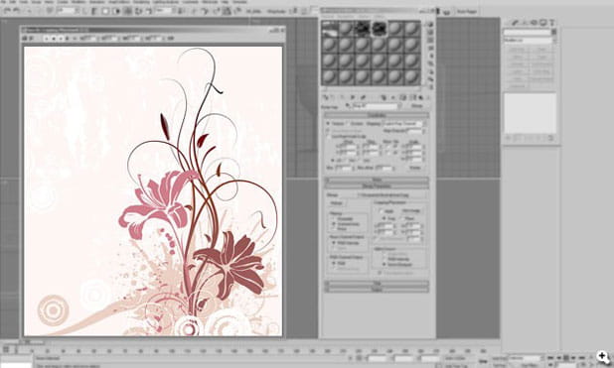Select the Environ radio button in Coordinates
This screenshot has width=614, height=368.
pos(348,124)
